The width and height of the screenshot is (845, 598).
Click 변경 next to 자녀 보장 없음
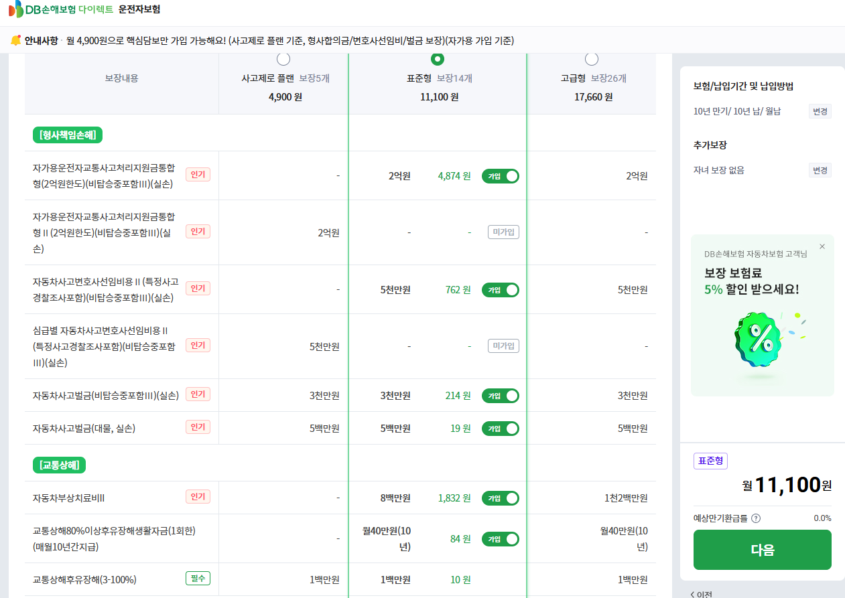(820, 170)
